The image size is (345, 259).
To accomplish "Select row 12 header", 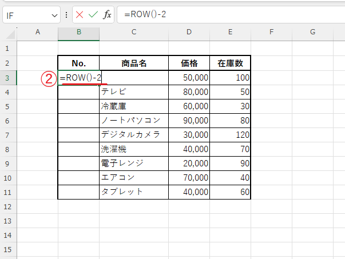I will click(x=9, y=206).
